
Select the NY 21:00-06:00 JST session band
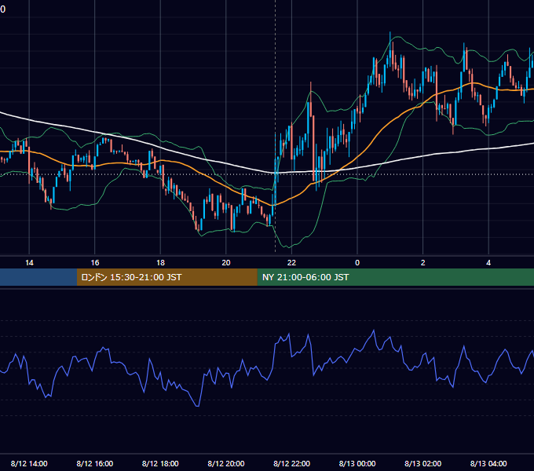(395, 277)
